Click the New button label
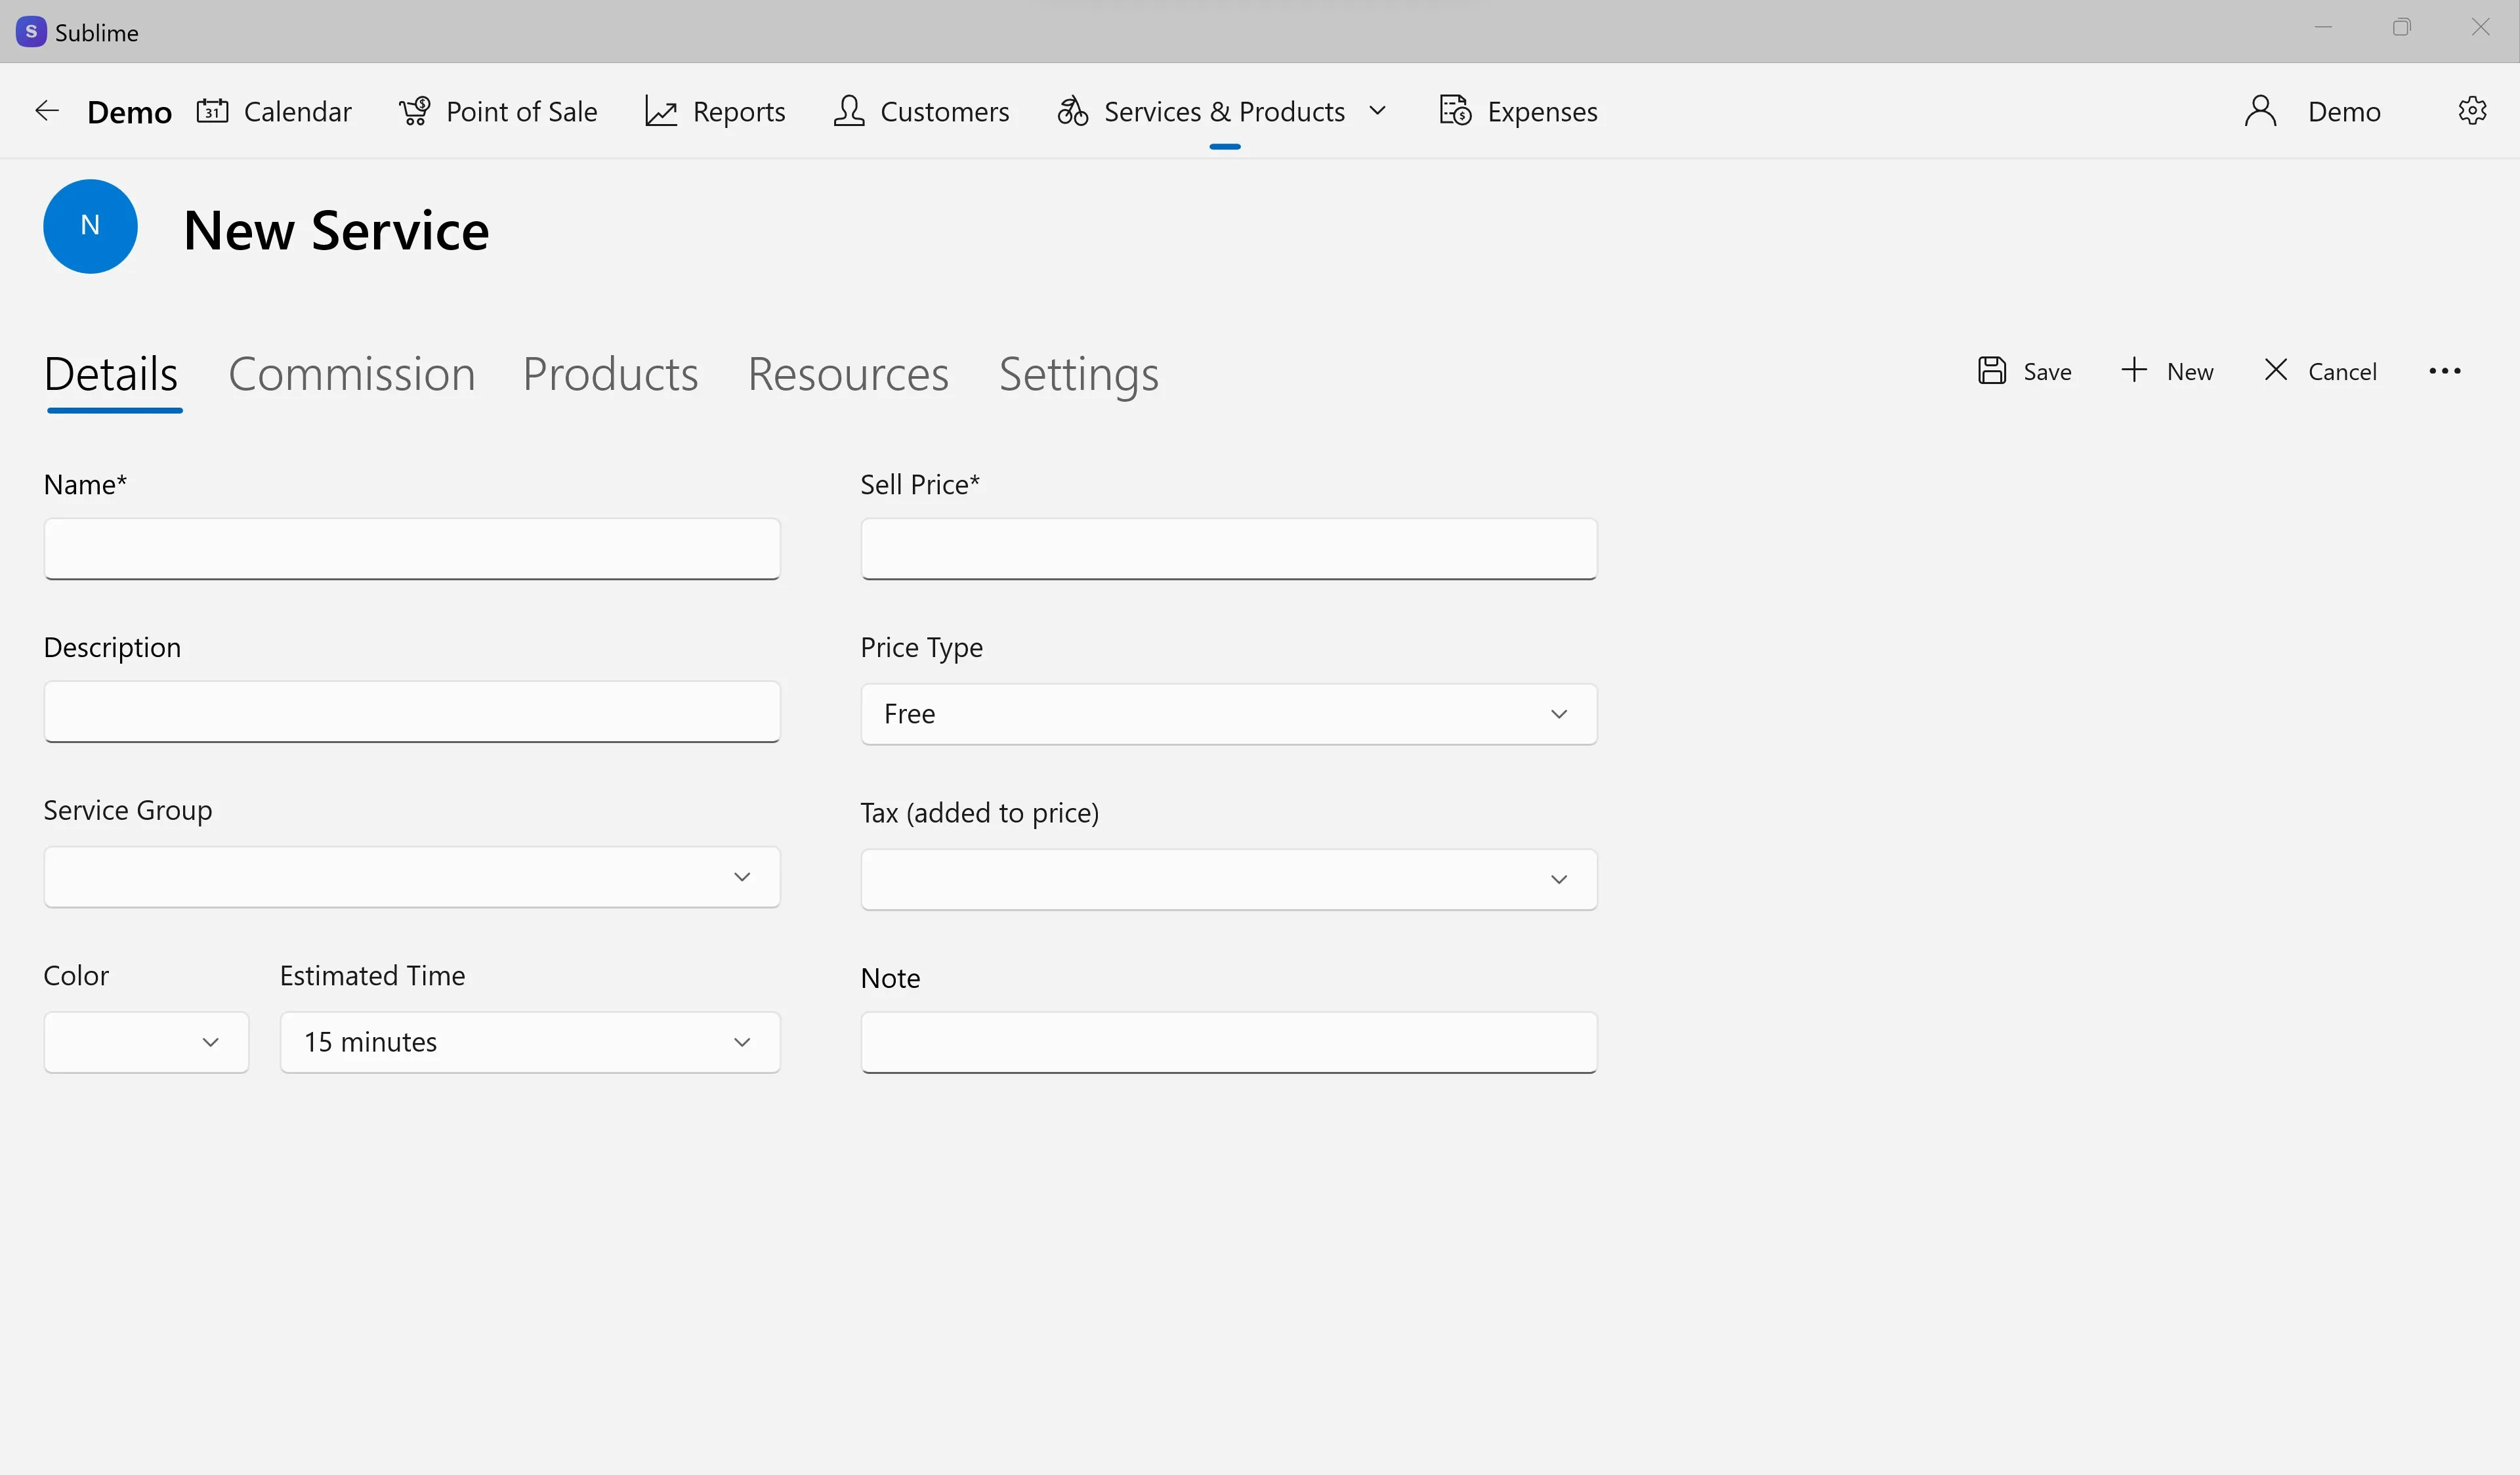 (2190, 371)
